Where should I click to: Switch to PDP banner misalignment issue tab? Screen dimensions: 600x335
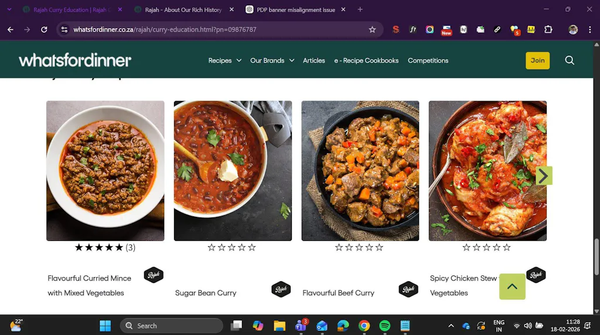point(296,9)
